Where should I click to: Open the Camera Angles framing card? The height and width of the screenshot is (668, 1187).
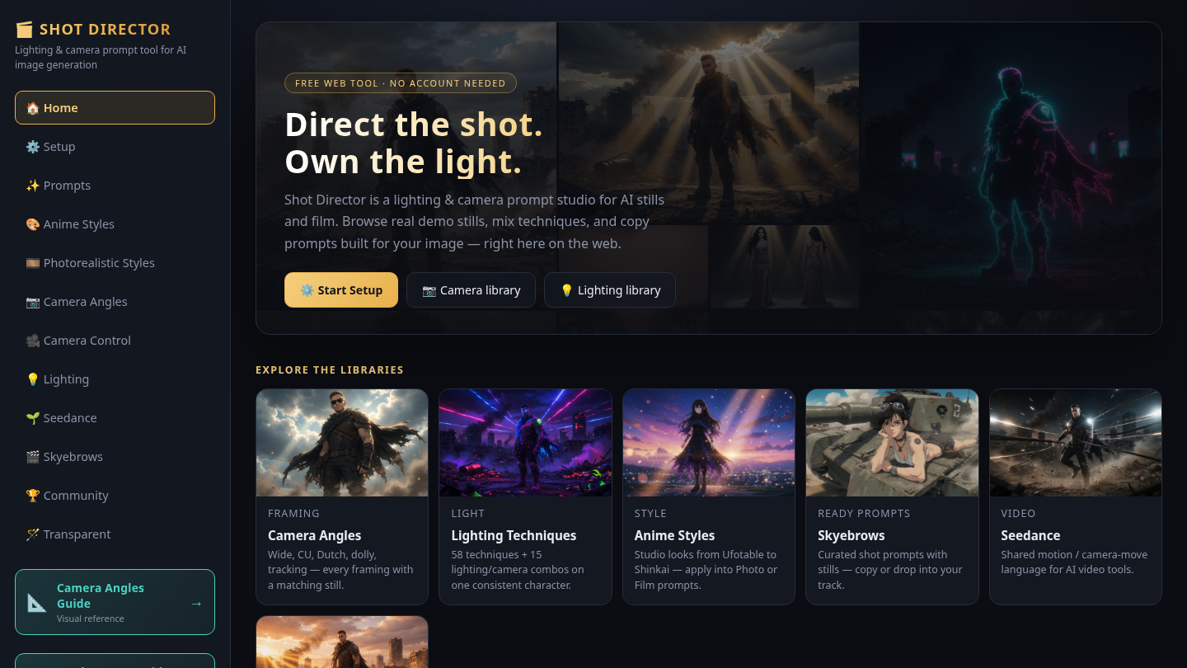point(342,496)
